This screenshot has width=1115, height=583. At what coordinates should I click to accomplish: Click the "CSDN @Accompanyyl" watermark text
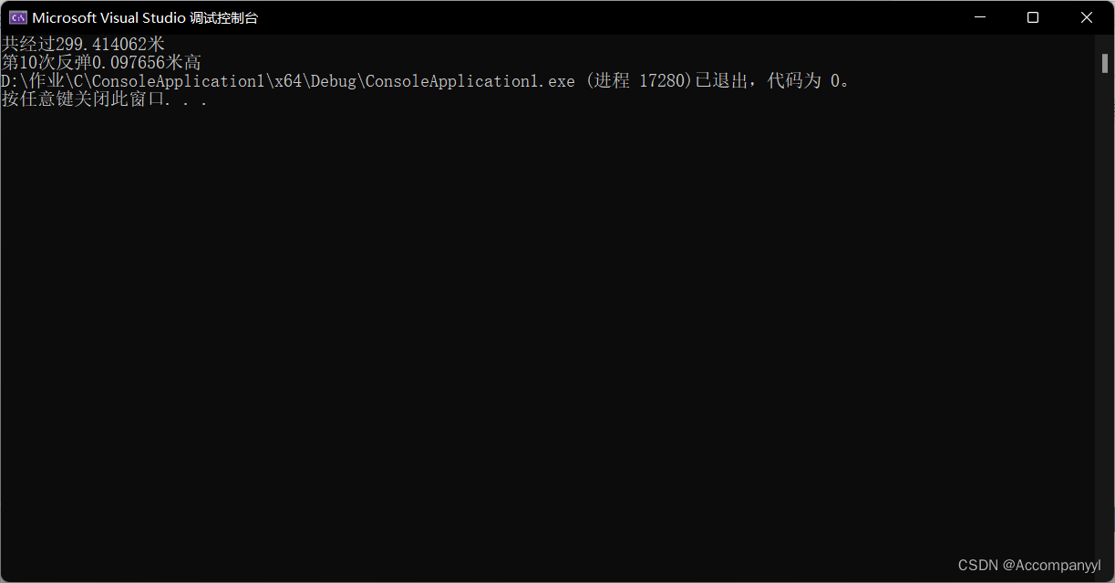[x=1029, y=566]
